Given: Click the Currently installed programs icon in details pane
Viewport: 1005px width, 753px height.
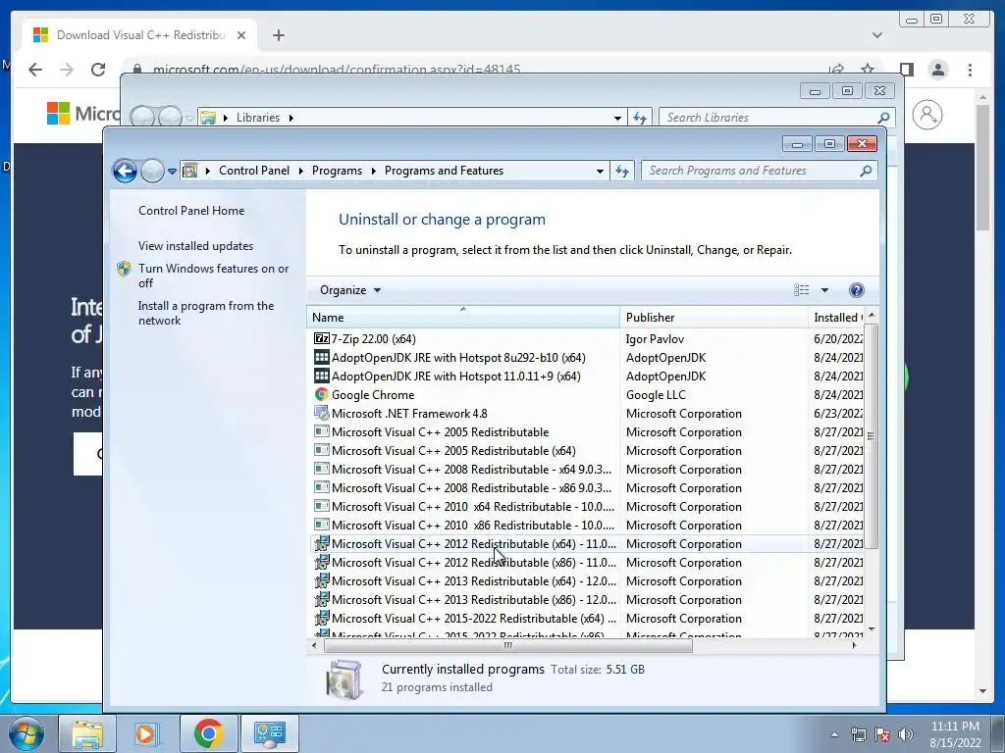Looking at the screenshot, I should pos(344,679).
